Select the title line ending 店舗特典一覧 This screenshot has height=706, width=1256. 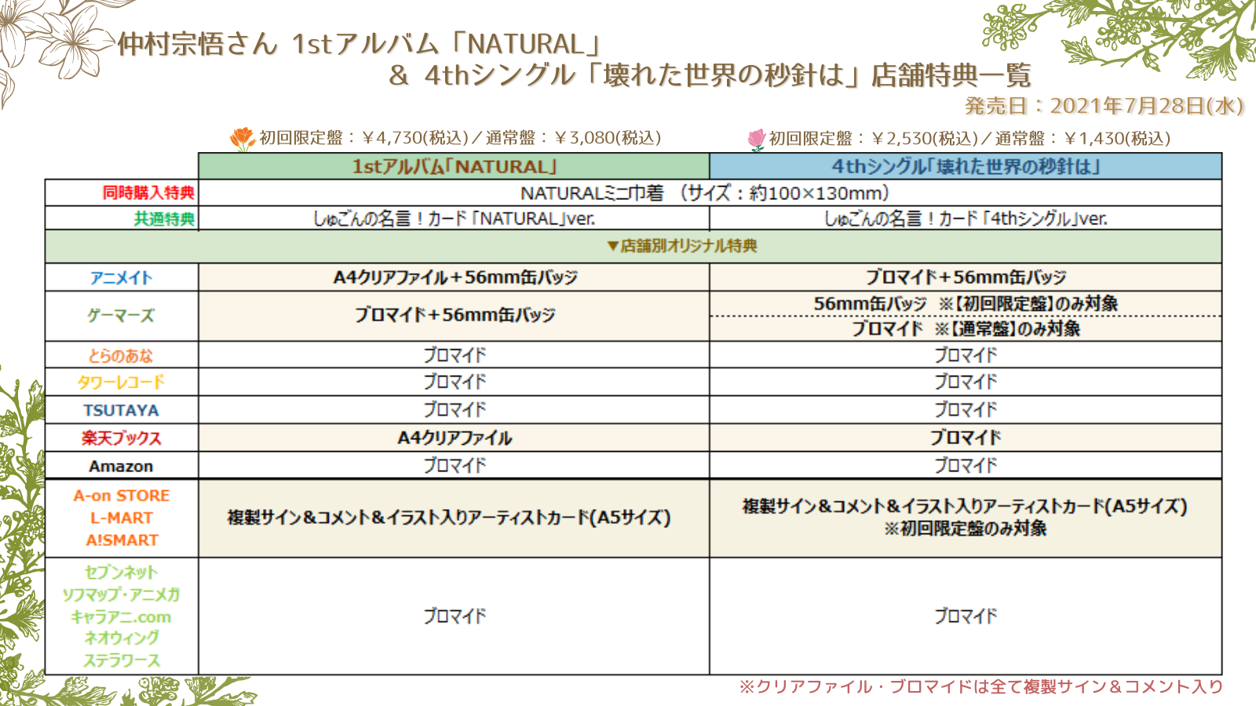point(710,75)
